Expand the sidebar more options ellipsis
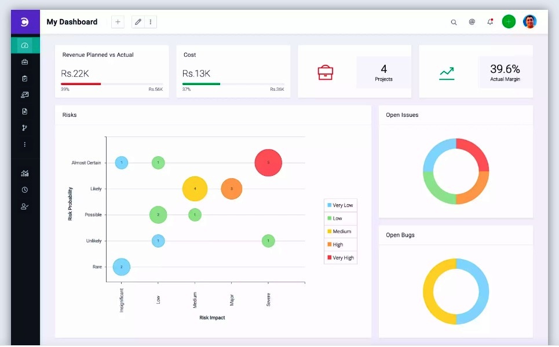Screen dimensions: 559x347 point(25,145)
